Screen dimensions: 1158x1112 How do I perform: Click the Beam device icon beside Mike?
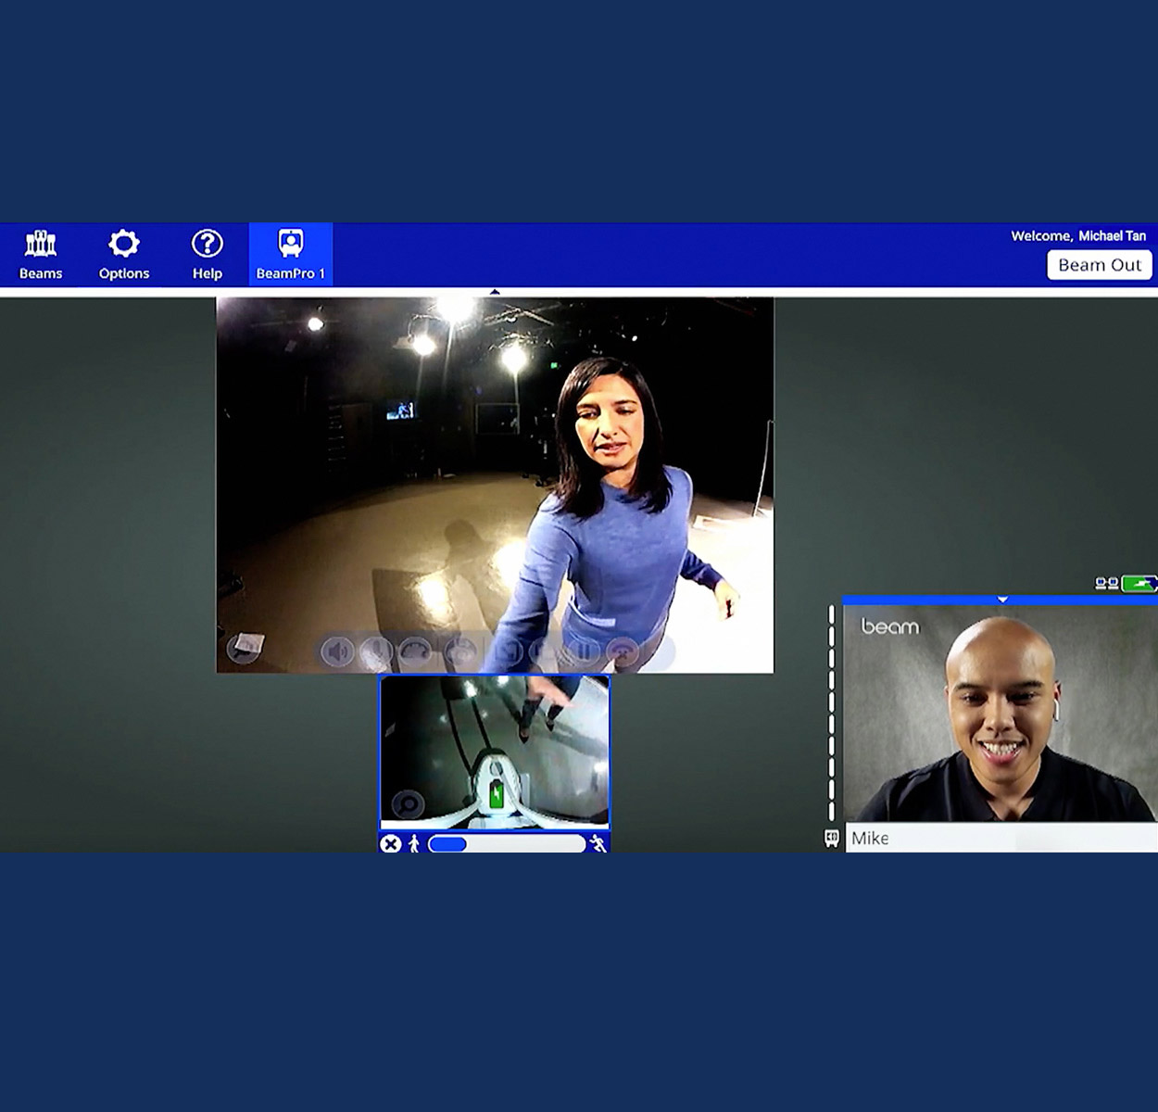[832, 839]
